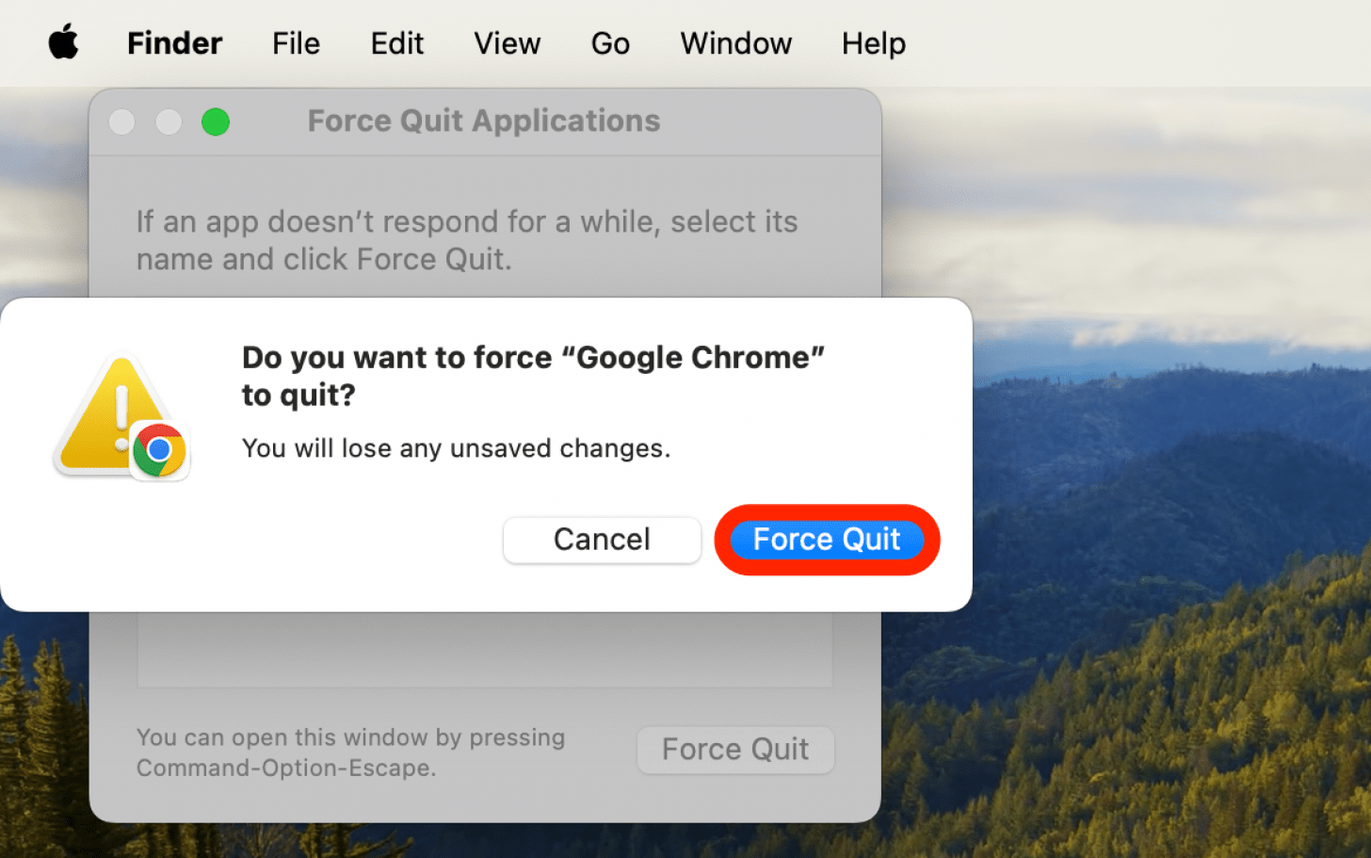
Task: Click the highlighted Force Quit button
Action: pos(826,539)
